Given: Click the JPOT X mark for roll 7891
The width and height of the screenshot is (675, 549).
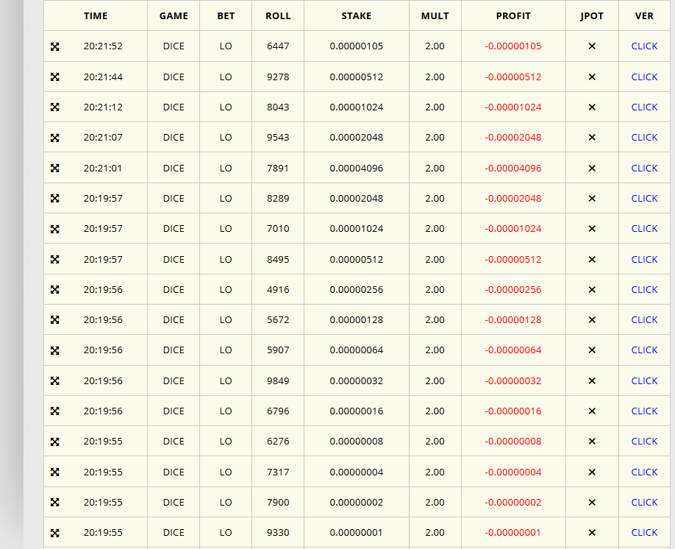Looking at the screenshot, I should coord(592,169).
